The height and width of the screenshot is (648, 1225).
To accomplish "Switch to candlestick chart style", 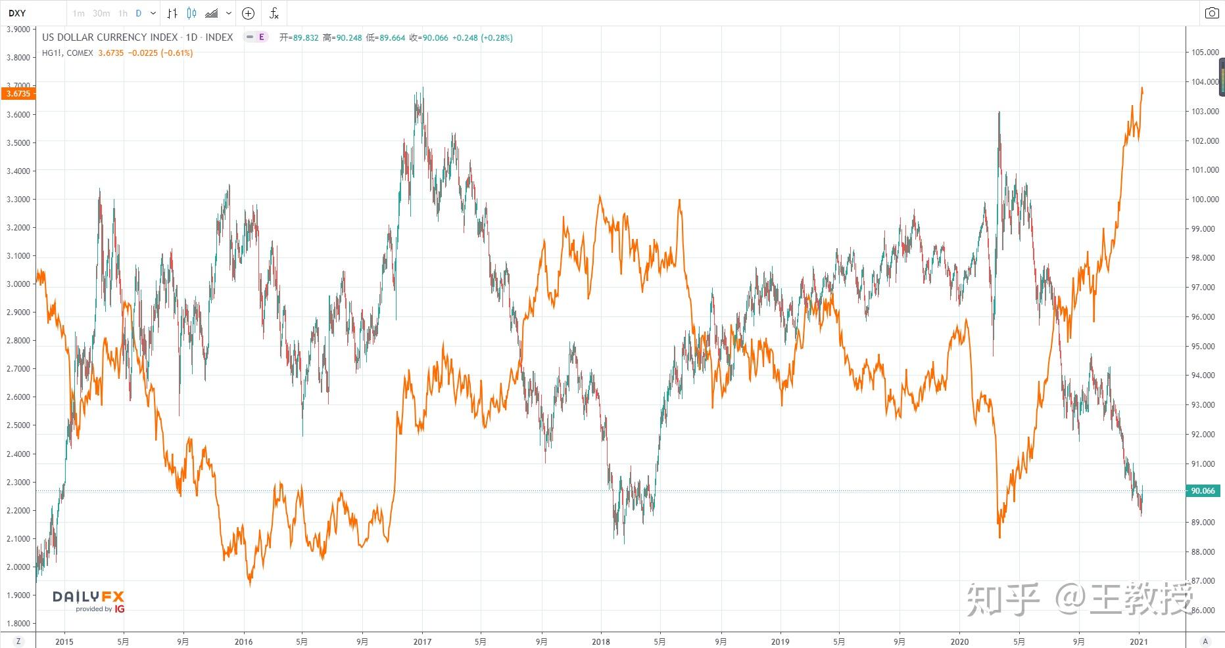I will (191, 13).
